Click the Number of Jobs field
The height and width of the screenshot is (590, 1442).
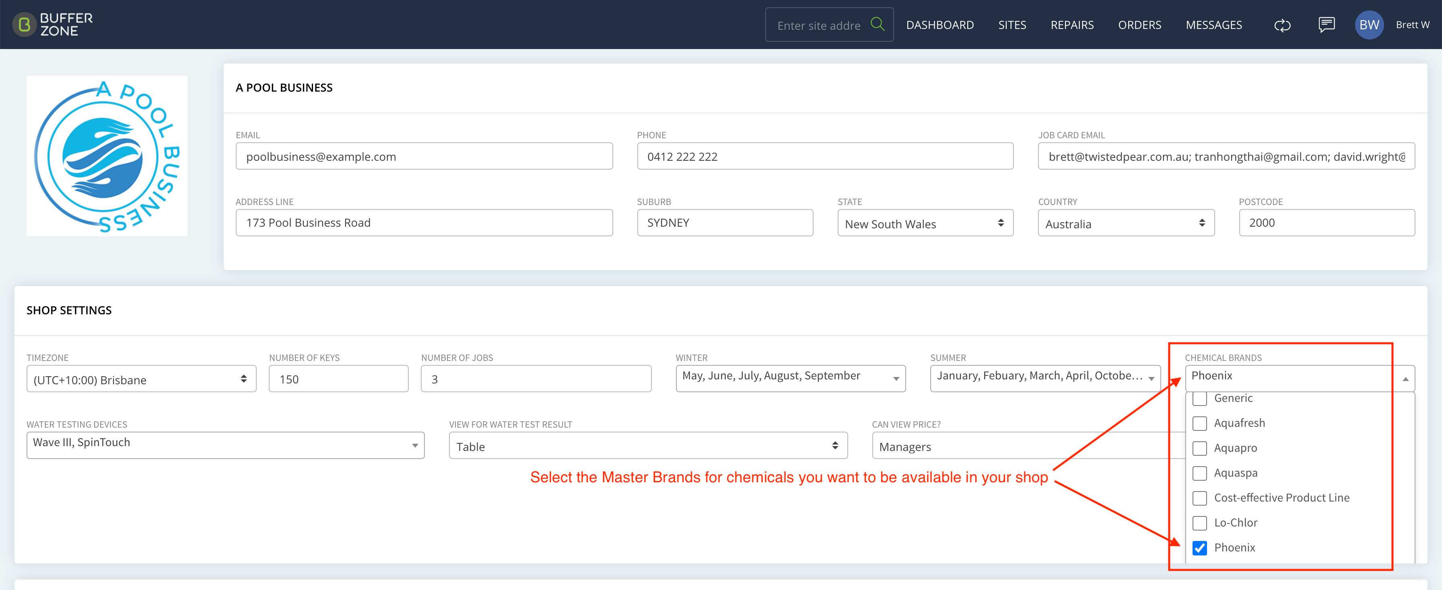[x=536, y=379]
